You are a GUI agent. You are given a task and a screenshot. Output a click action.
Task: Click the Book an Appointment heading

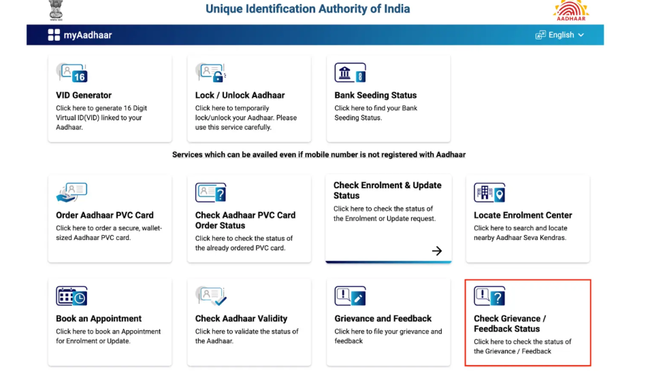point(99,318)
